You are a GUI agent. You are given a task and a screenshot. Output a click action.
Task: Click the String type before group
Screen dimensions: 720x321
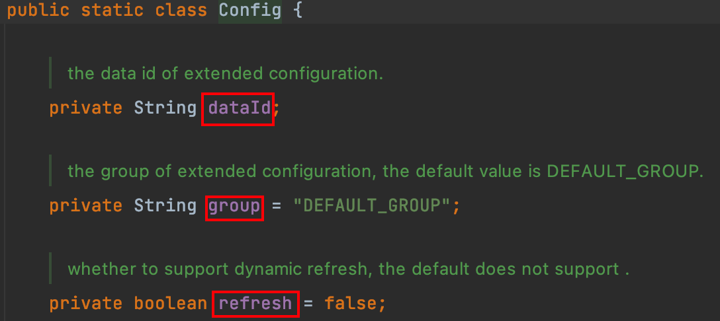[x=165, y=206]
